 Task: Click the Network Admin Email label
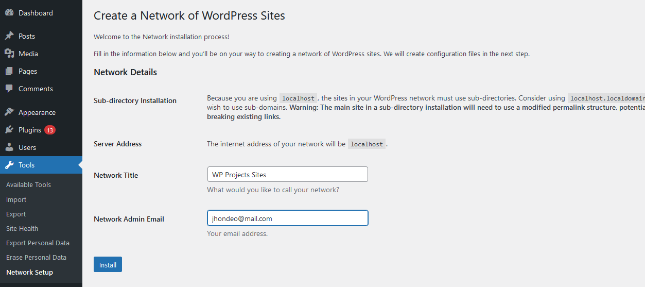pyautogui.click(x=129, y=219)
